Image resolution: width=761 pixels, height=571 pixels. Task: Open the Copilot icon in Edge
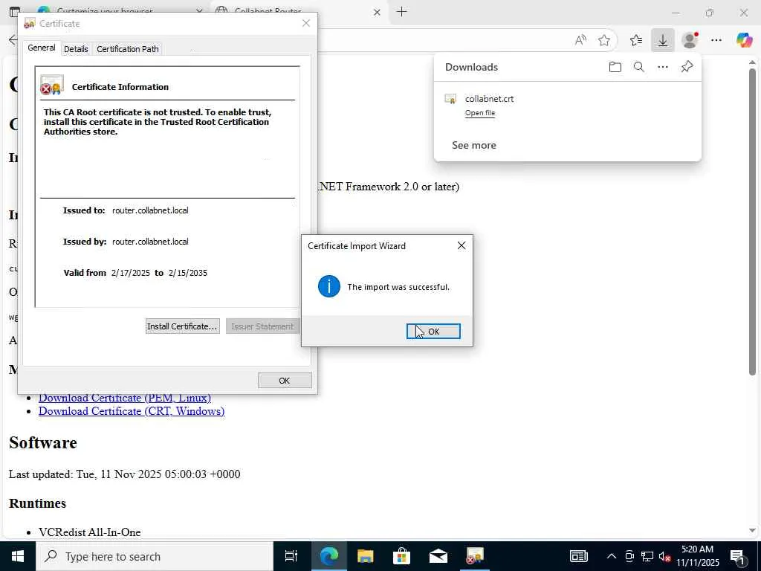743,40
